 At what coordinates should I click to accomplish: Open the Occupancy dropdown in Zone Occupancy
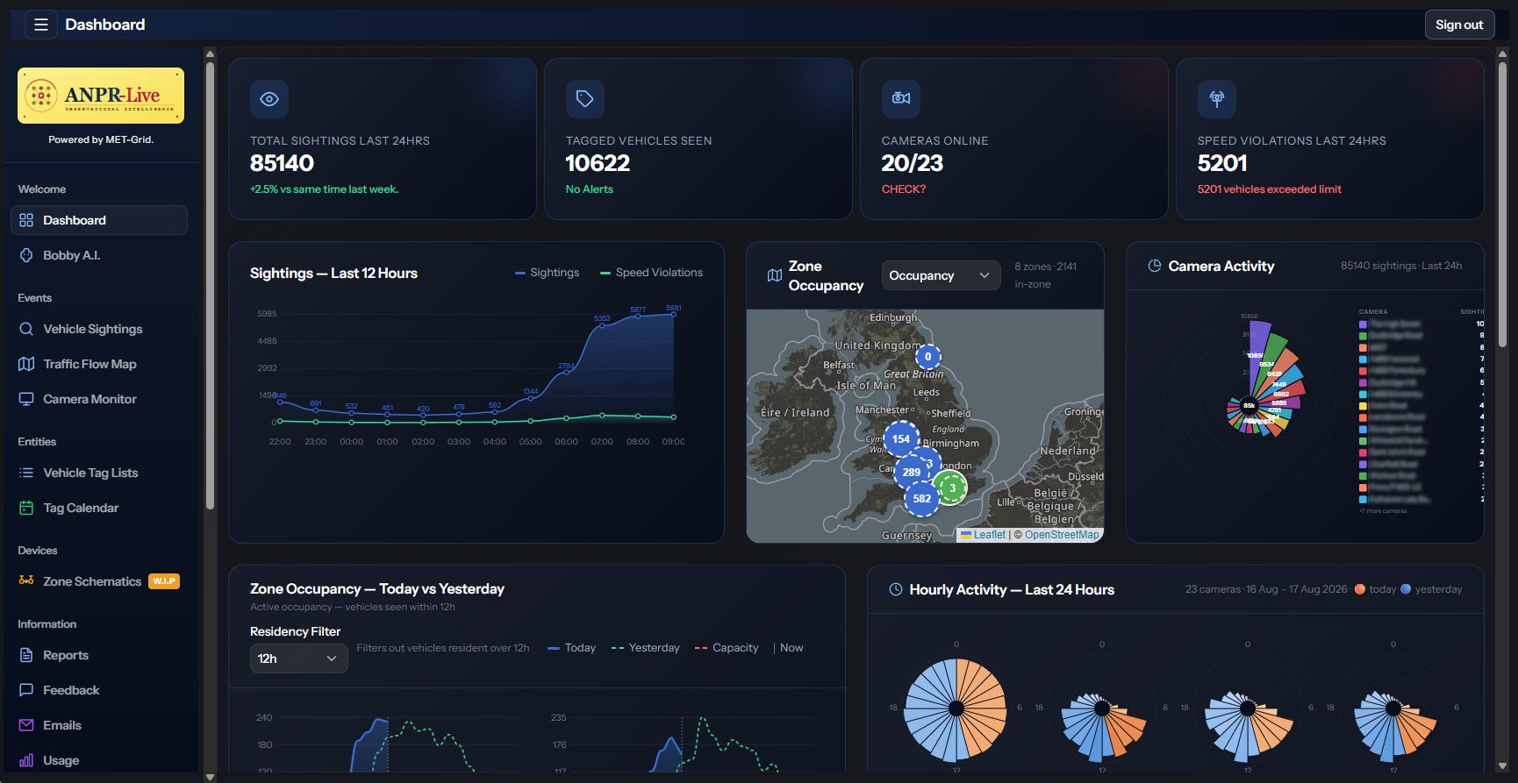tap(941, 275)
